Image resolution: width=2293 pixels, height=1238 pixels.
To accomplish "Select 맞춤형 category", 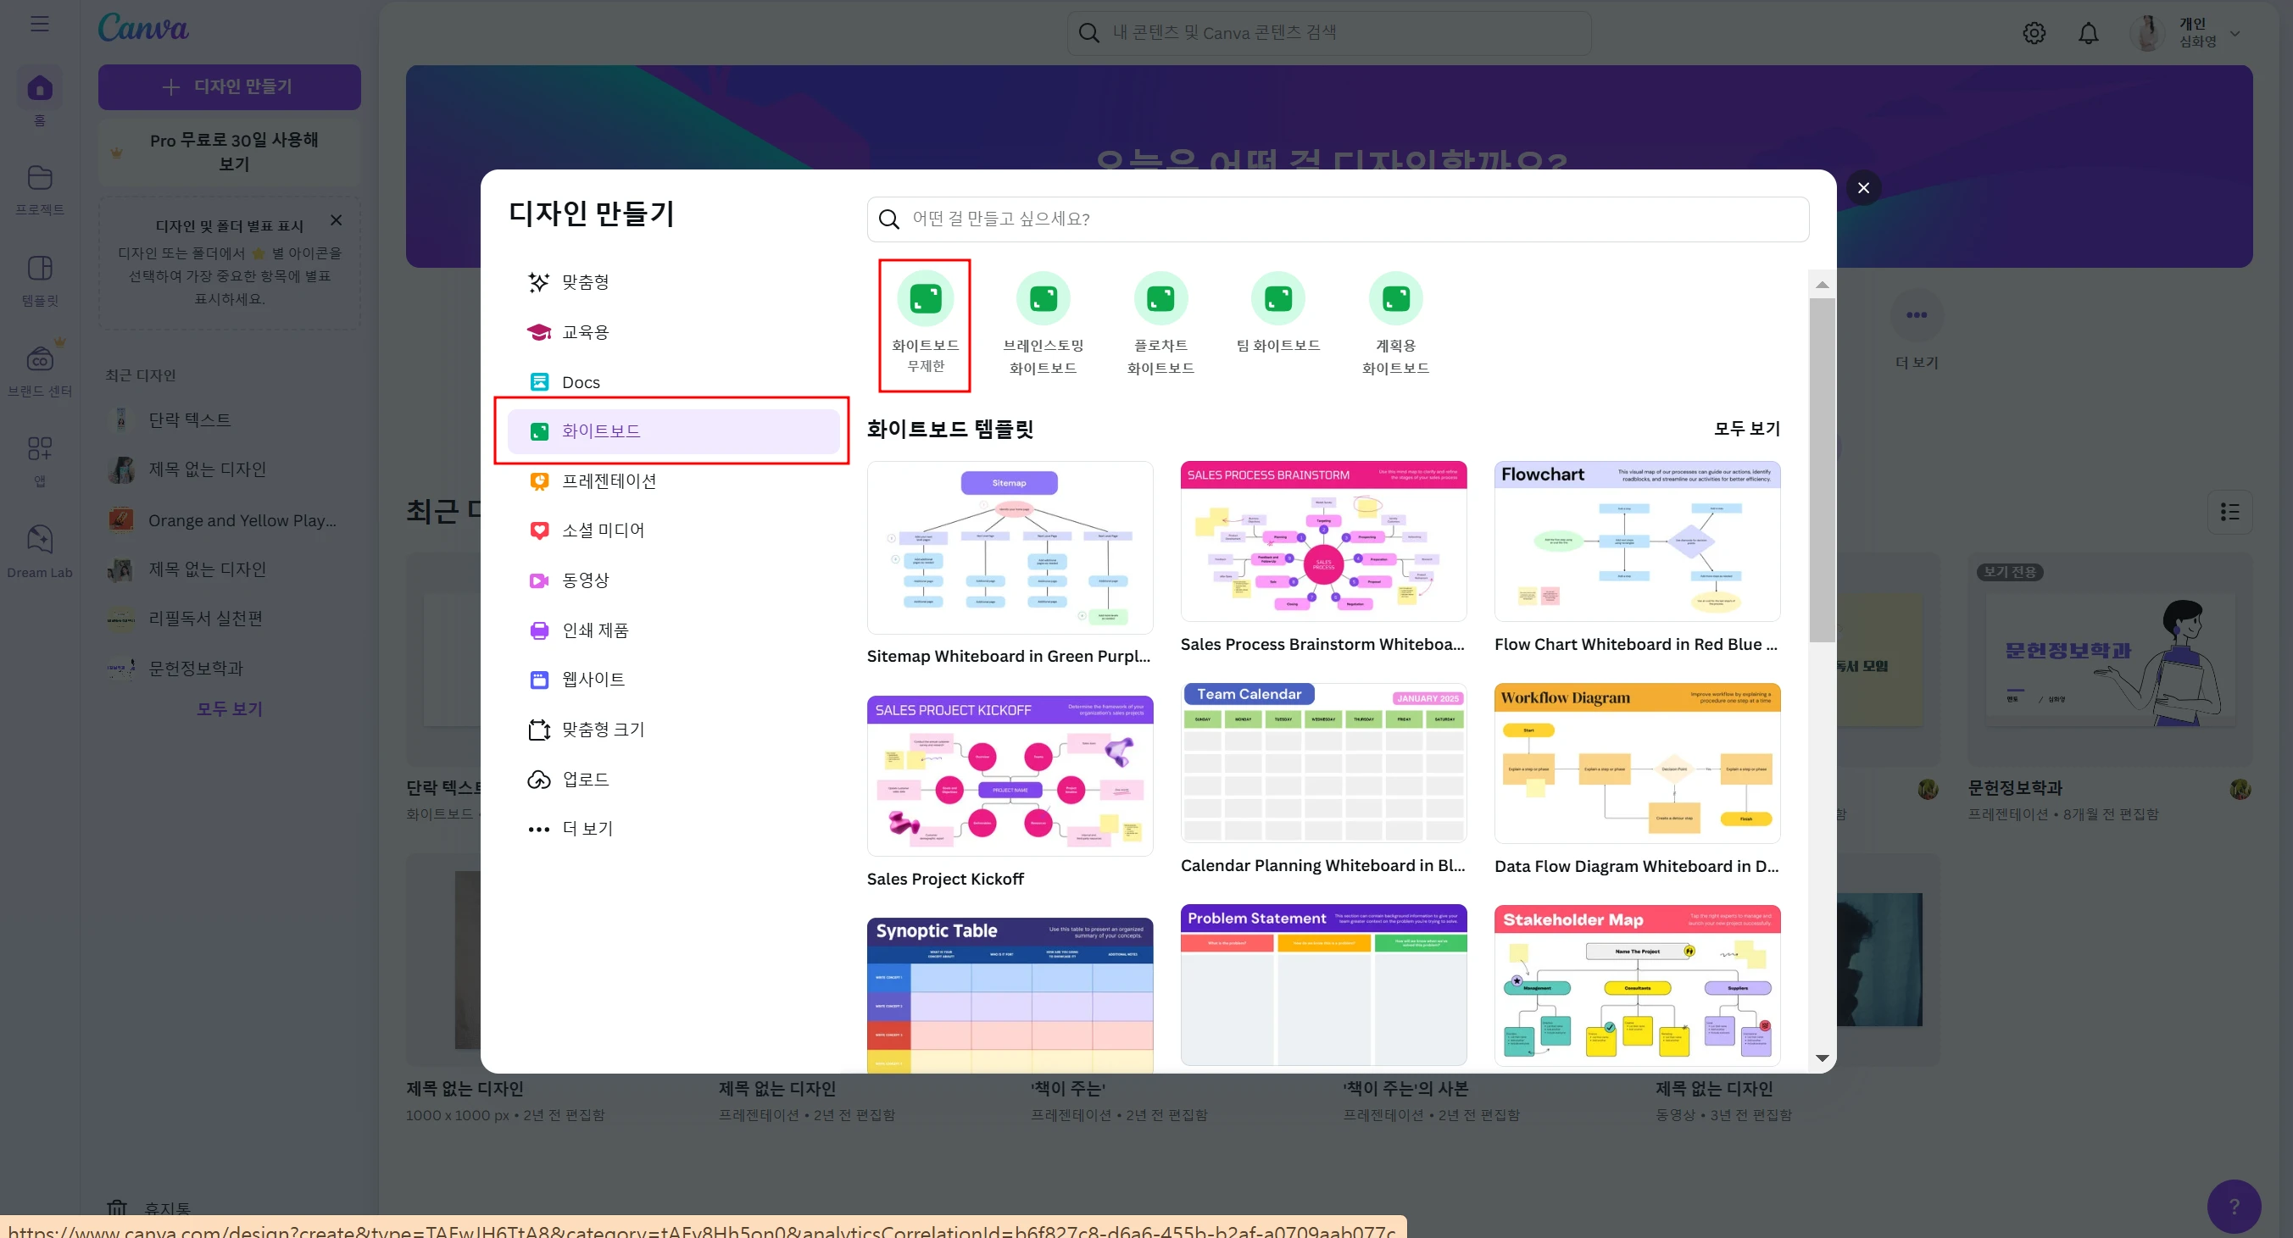I will pyautogui.click(x=673, y=282).
